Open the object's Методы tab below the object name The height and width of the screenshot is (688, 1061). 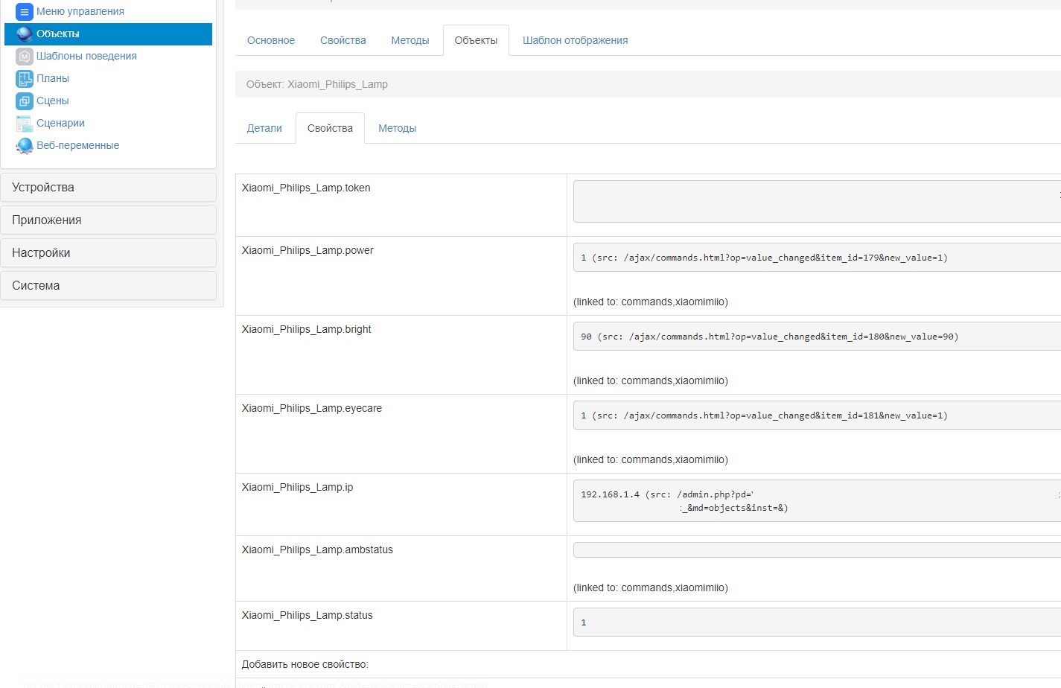(x=397, y=128)
